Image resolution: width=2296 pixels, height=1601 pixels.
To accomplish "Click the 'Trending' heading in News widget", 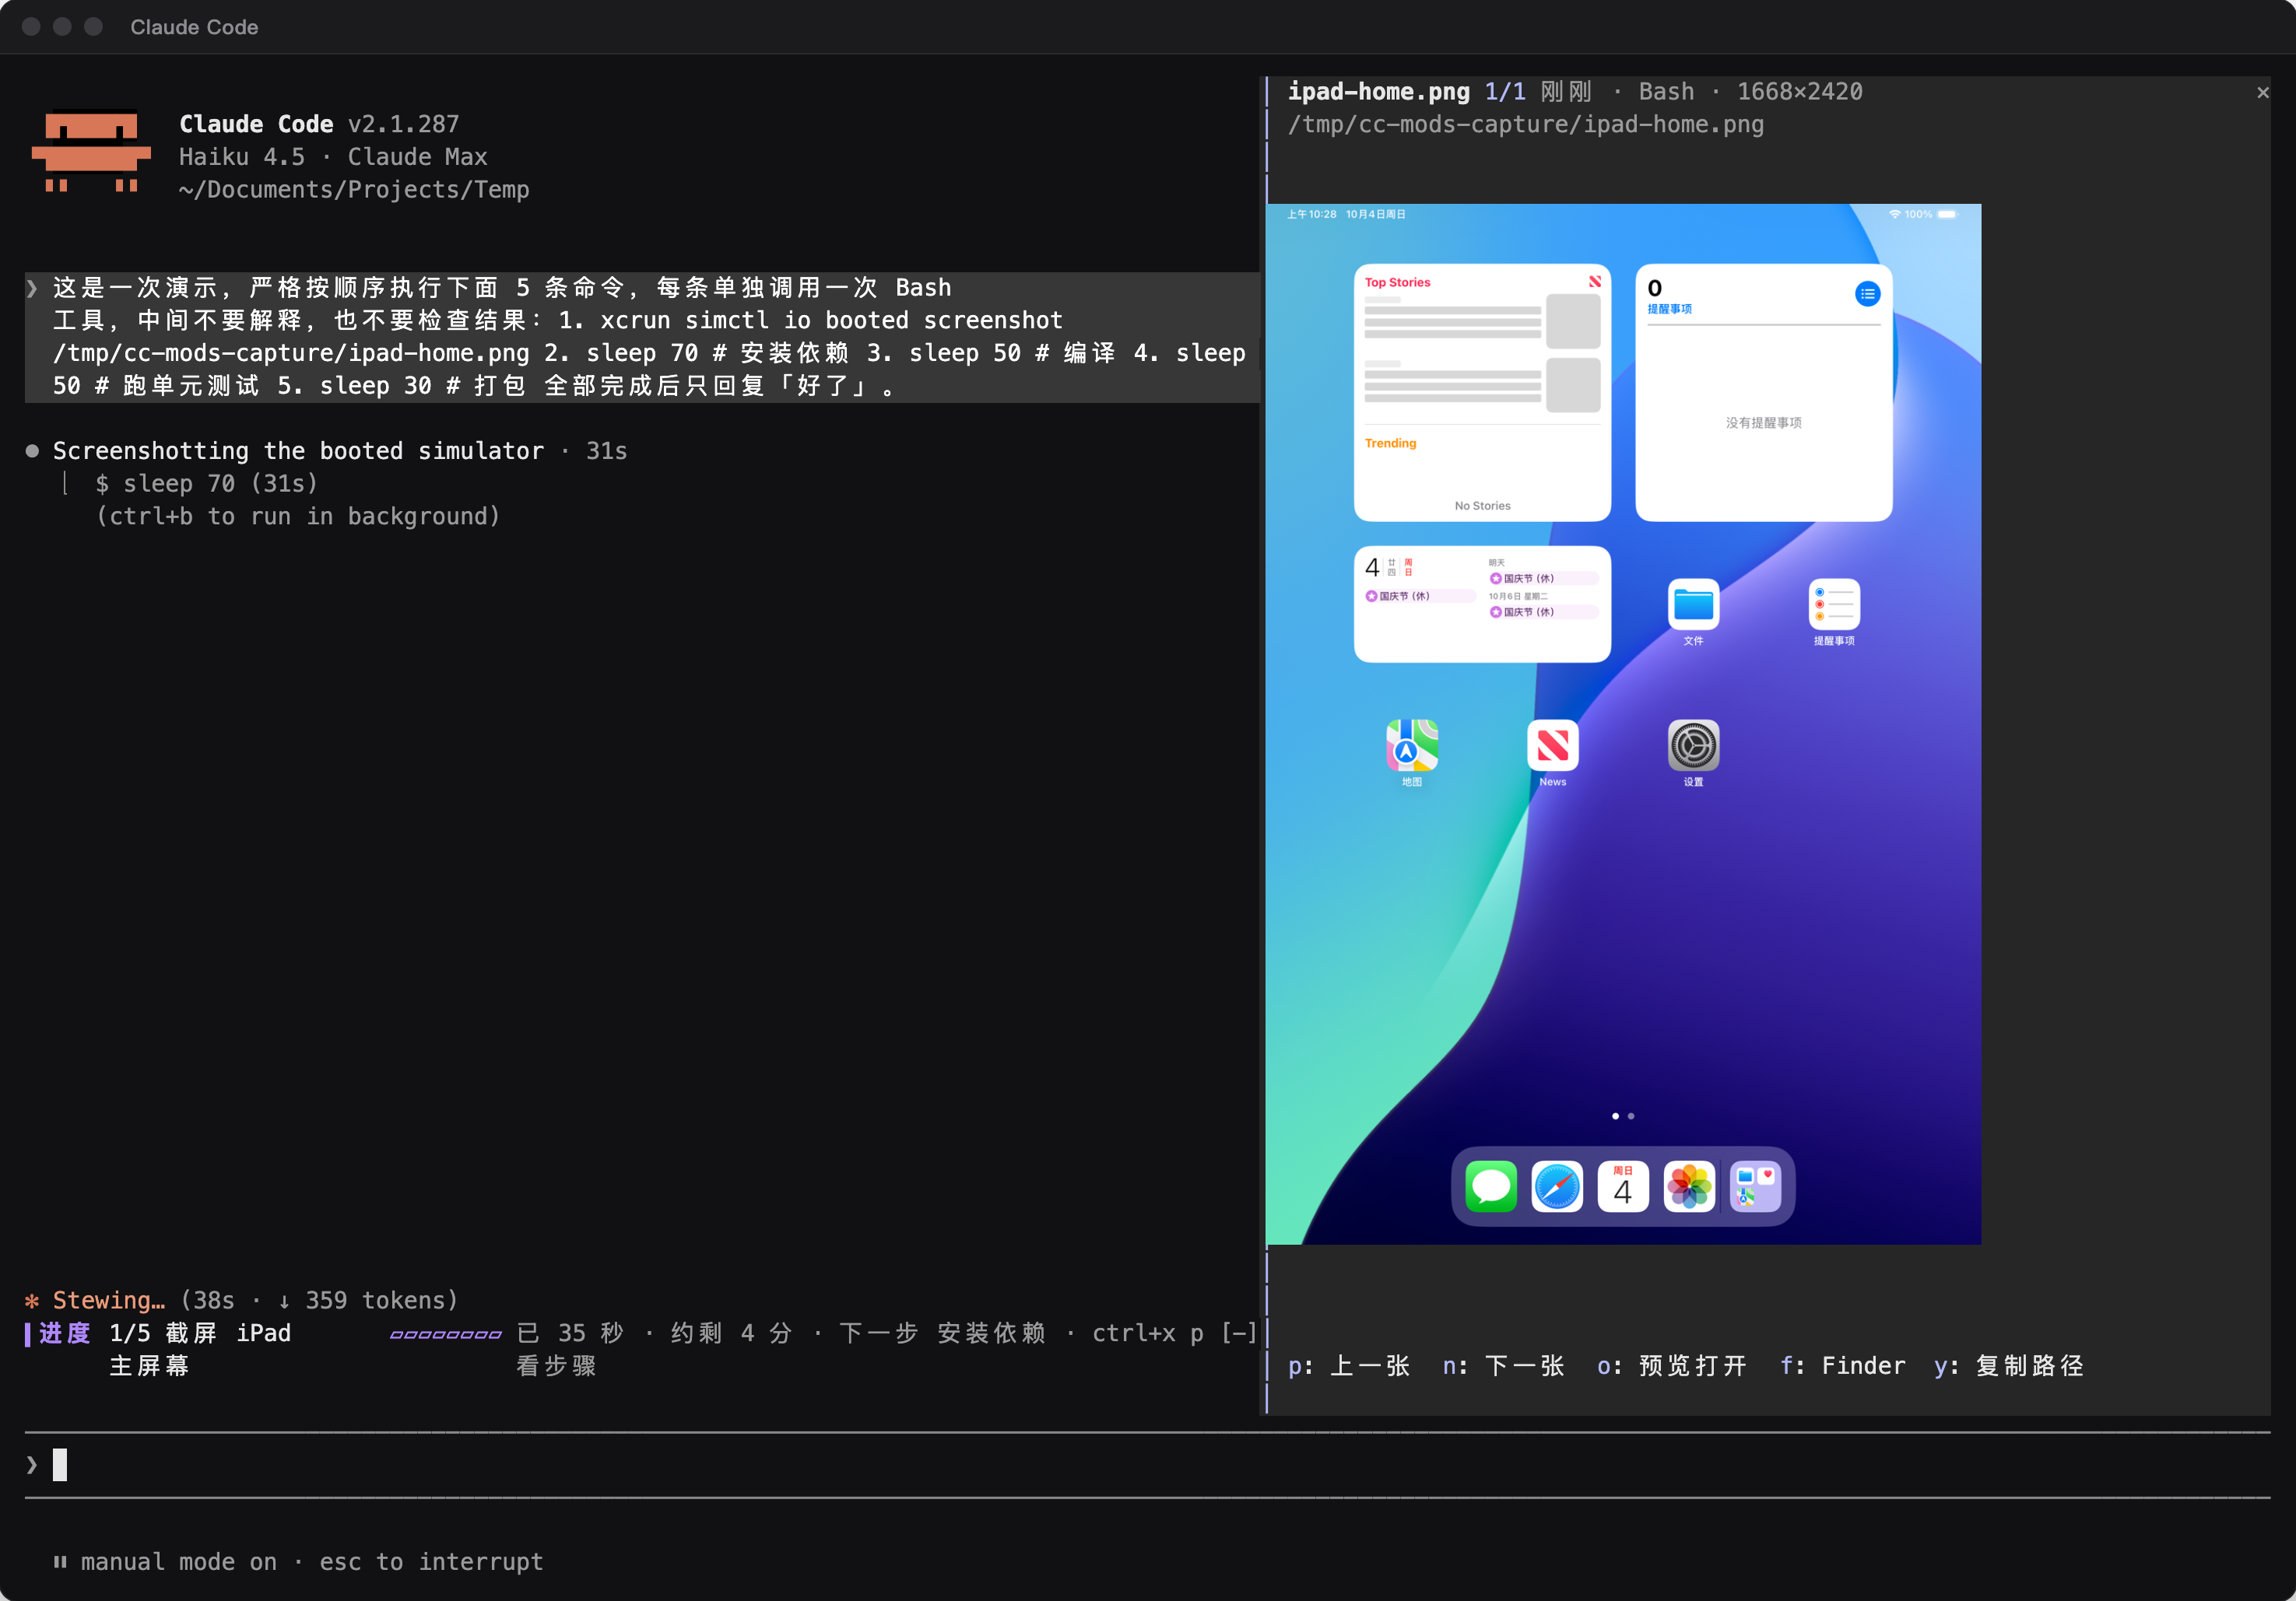I will pyautogui.click(x=1390, y=443).
